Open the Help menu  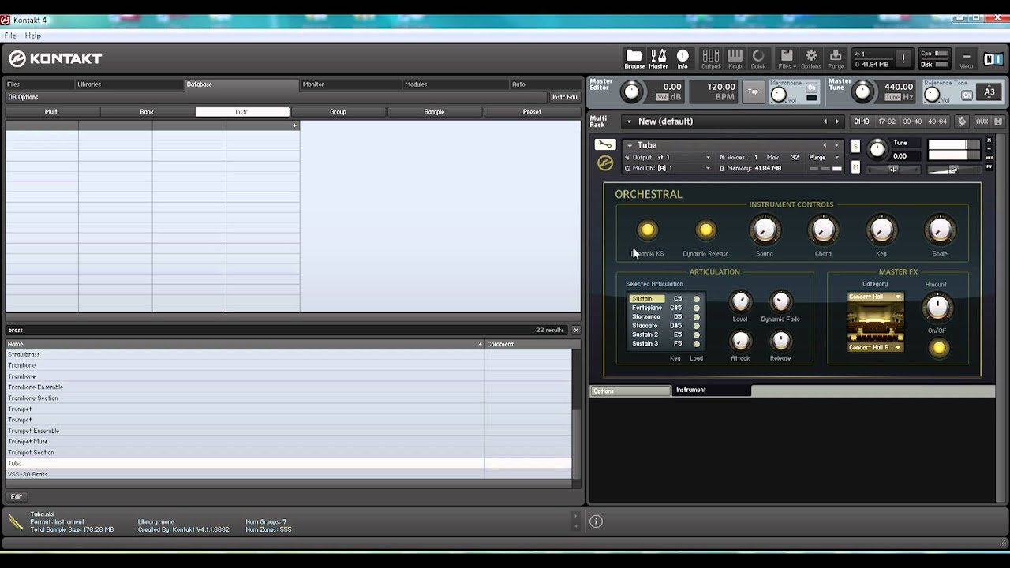click(x=32, y=35)
